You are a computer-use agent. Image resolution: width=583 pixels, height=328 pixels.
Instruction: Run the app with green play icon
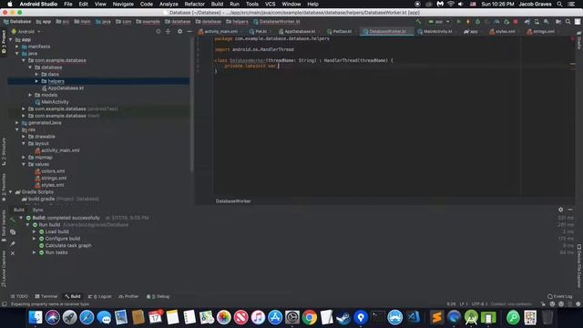(458, 22)
